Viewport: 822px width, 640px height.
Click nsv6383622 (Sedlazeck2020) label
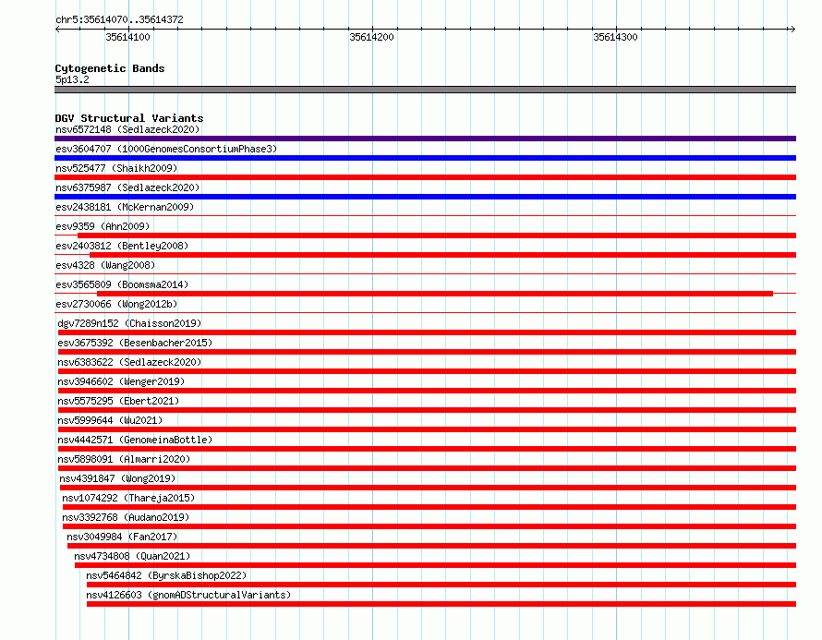point(129,362)
